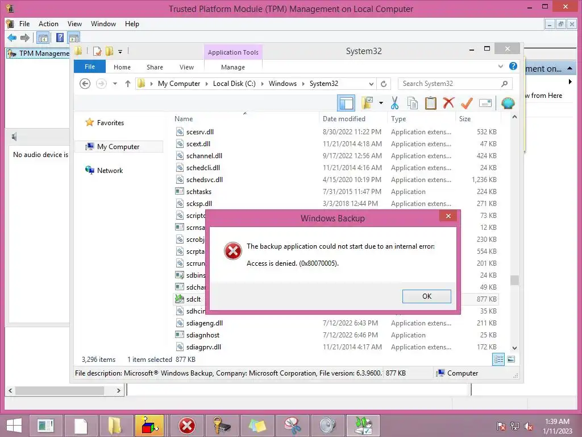582x437 pixels.
Task: Open the Share ribbon tab
Action: [x=155, y=67]
